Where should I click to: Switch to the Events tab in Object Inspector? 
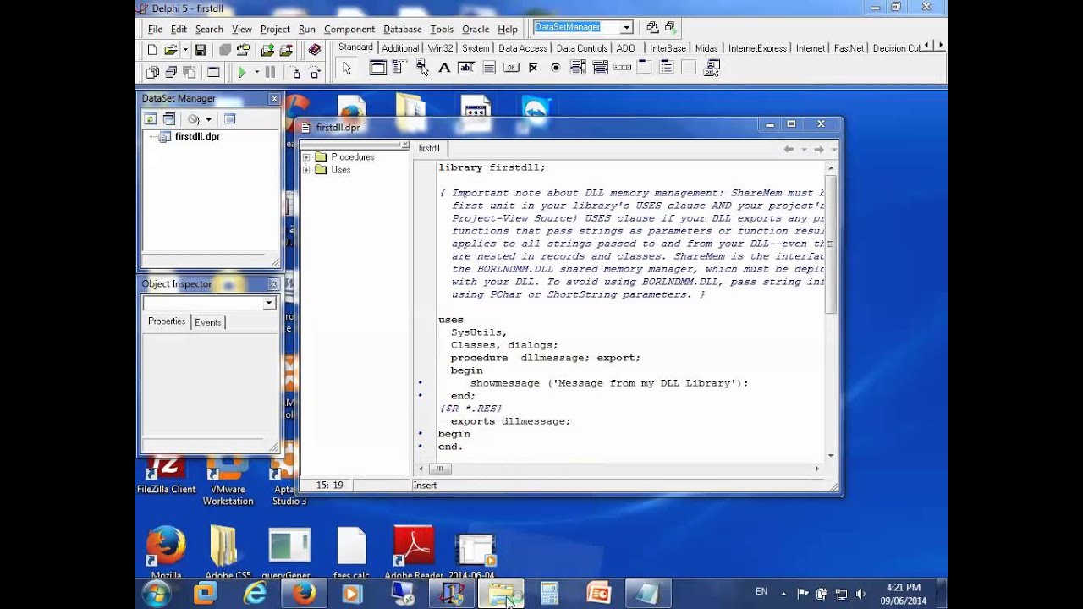pos(208,322)
